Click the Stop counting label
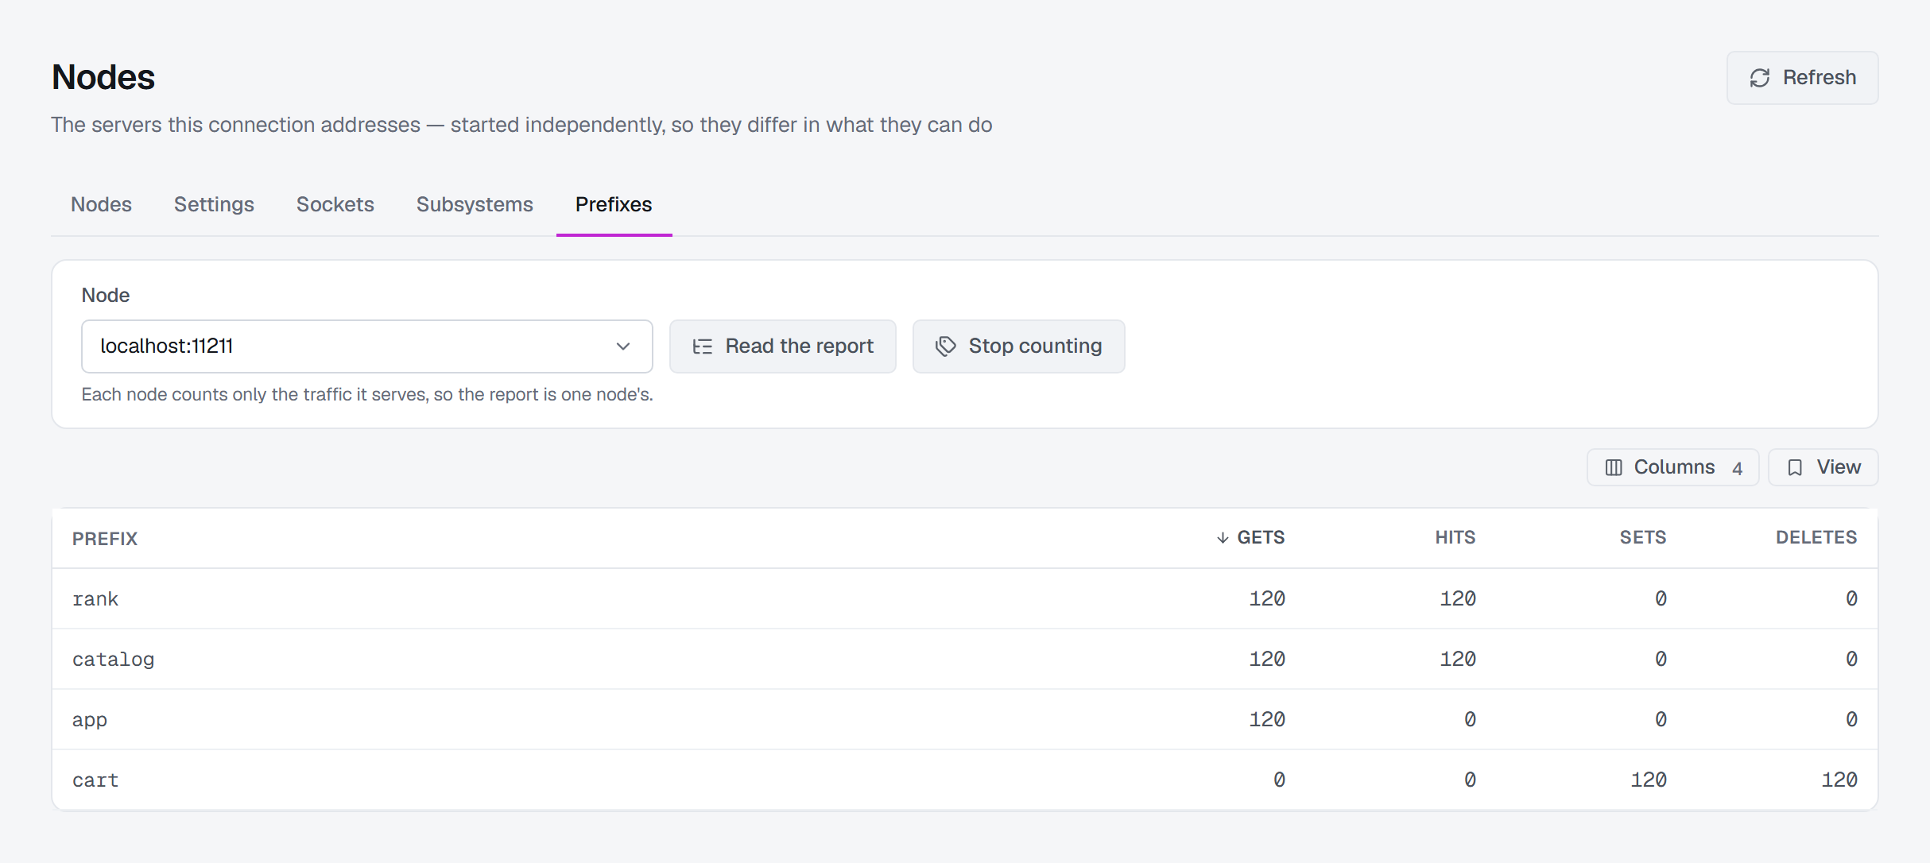The width and height of the screenshot is (1930, 863). (1035, 346)
